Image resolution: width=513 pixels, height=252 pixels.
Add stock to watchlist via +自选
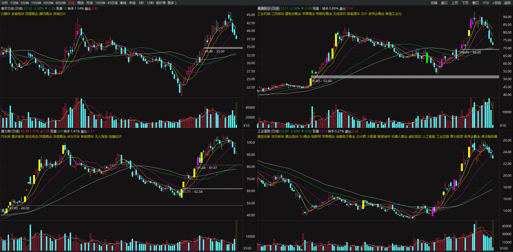point(496,3)
